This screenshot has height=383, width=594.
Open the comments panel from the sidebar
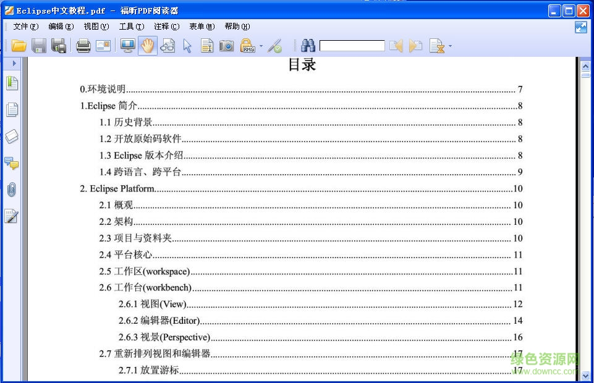click(12, 164)
